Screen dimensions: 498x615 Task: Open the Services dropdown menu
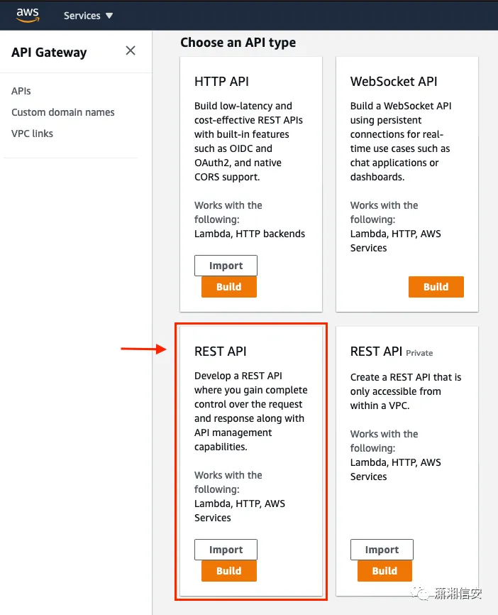88,16
